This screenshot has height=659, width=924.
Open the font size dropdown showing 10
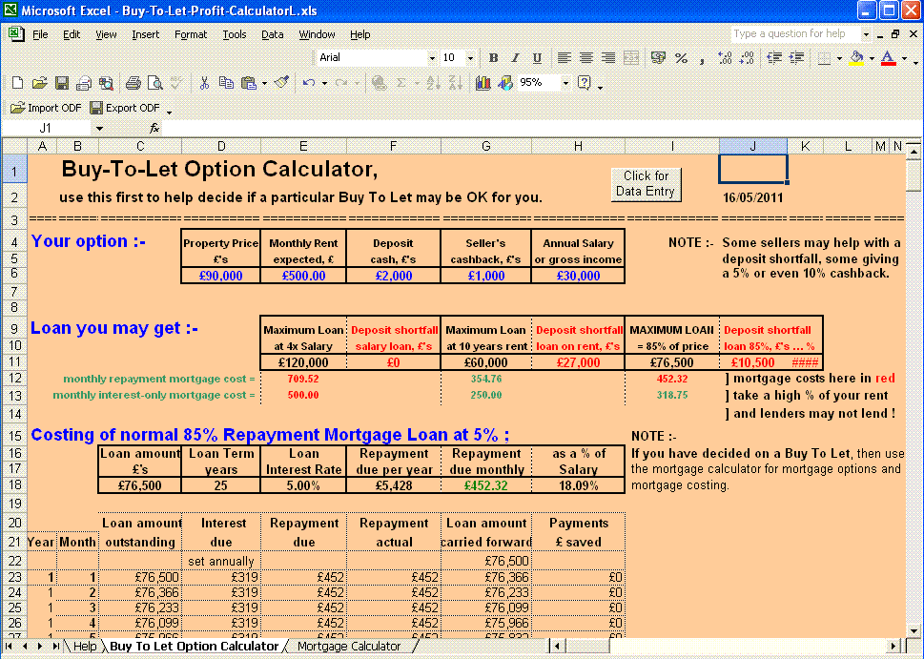470,58
